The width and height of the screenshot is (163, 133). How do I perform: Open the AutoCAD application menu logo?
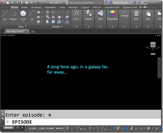3,3
